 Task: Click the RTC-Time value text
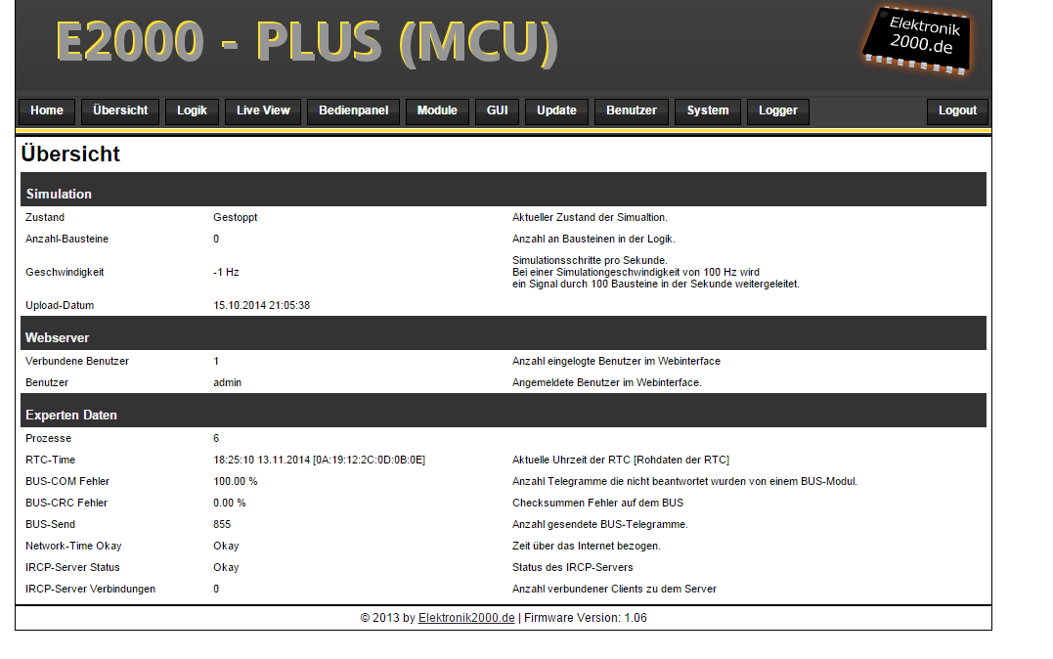click(319, 461)
